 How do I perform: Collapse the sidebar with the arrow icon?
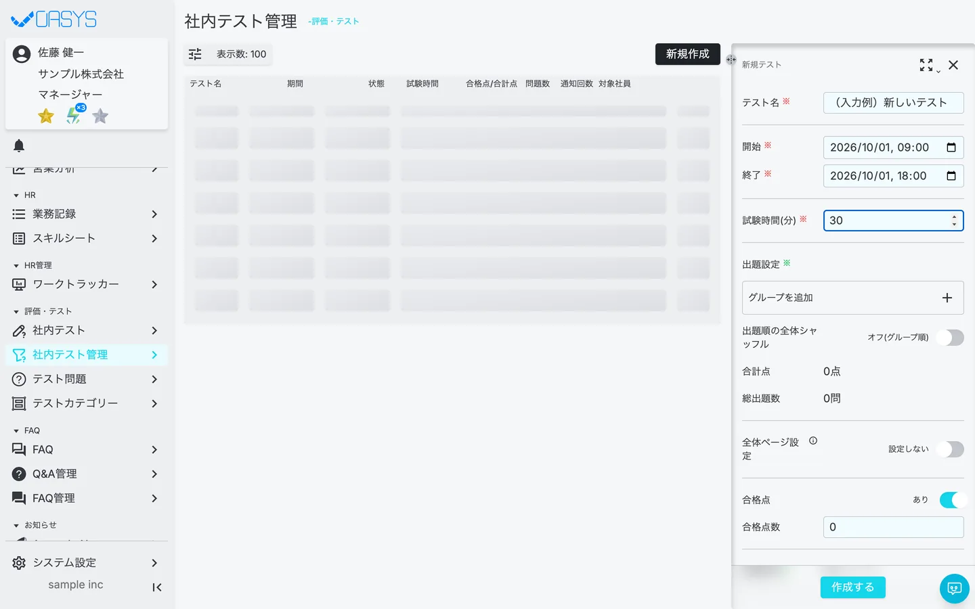coord(157,587)
